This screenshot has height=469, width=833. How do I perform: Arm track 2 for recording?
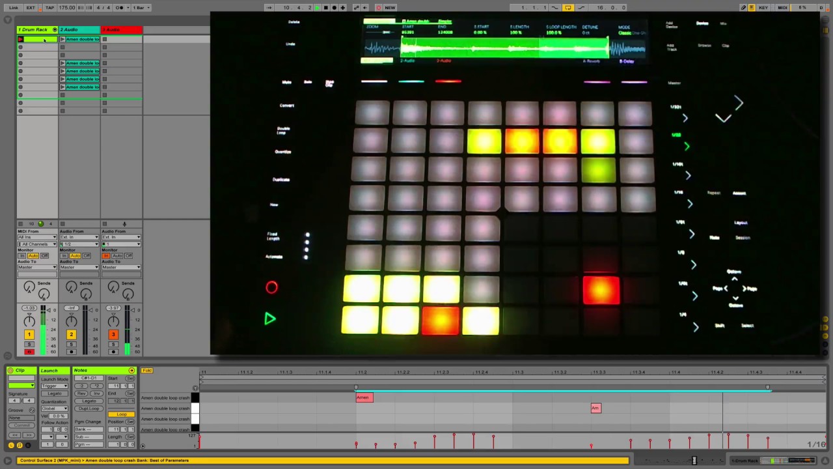tap(71, 352)
